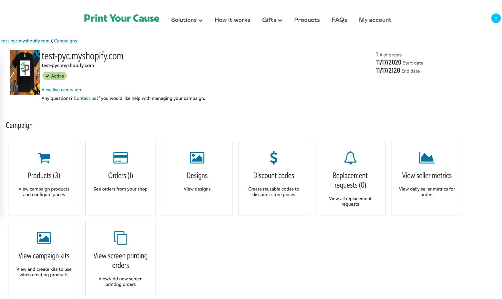Open View seller metrics card title
Viewport: 502px width, 299px height.
tap(427, 175)
